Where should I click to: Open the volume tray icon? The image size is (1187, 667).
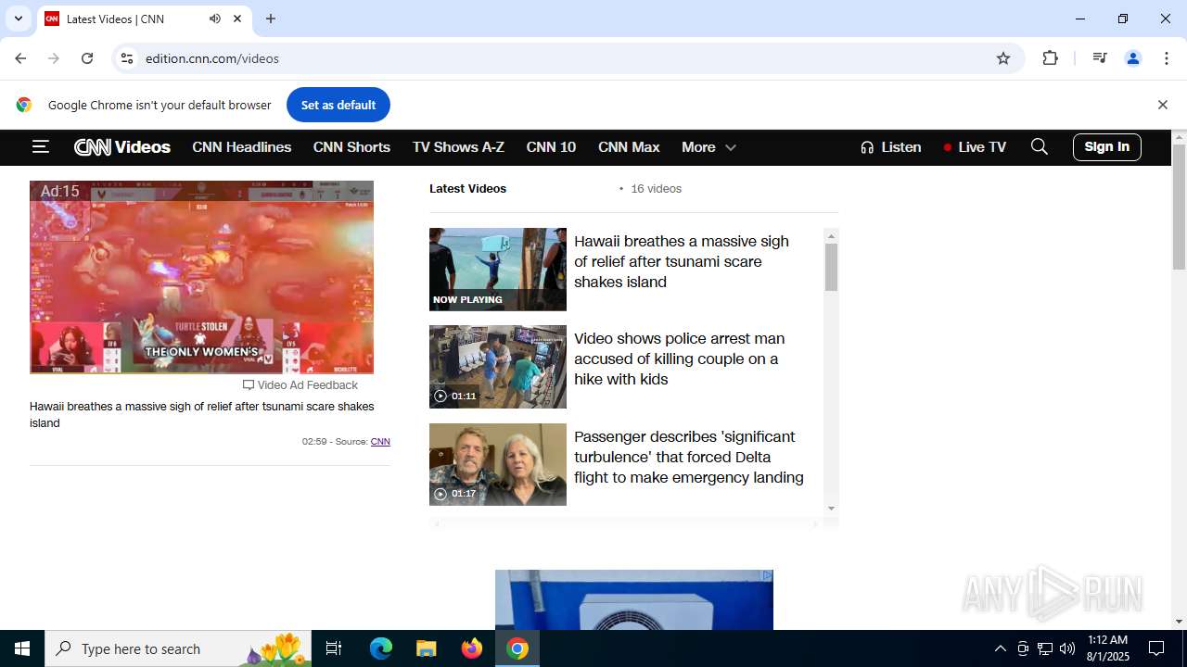click(x=1067, y=648)
